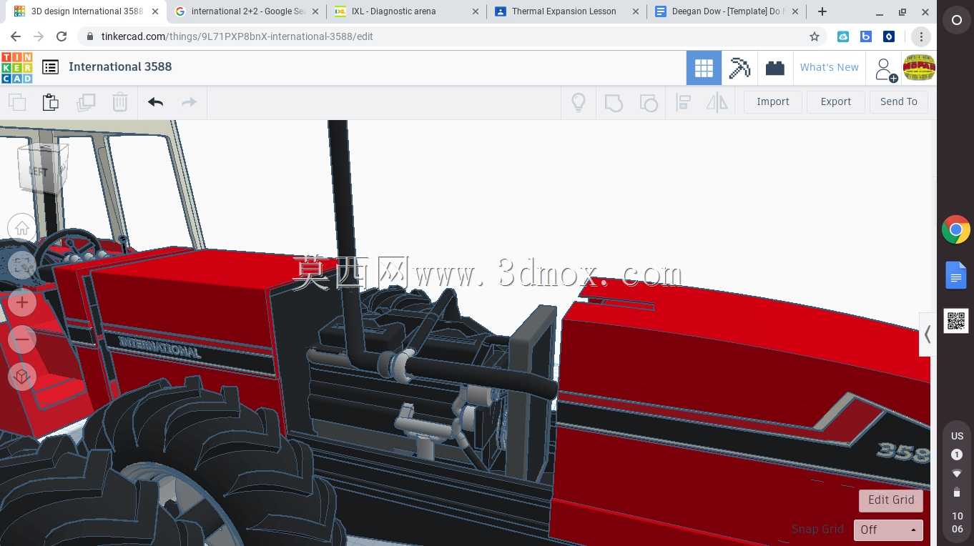The image size is (974, 546).
Task: Open the What's New link
Action: (x=830, y=67)
